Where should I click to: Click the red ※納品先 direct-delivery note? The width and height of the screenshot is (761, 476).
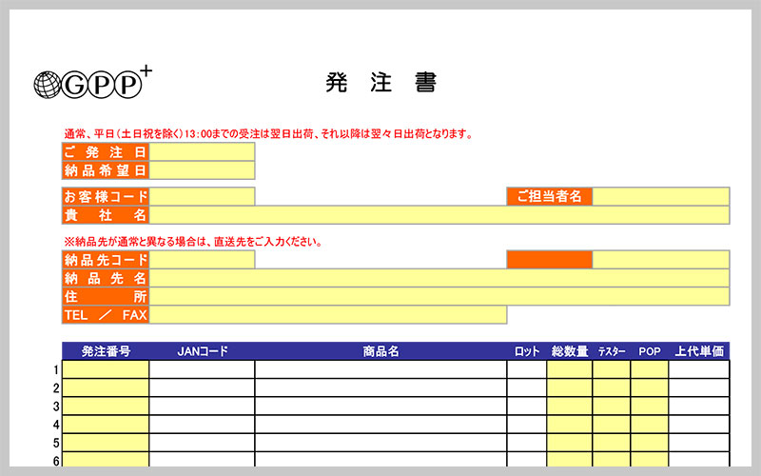coord(193,242)
